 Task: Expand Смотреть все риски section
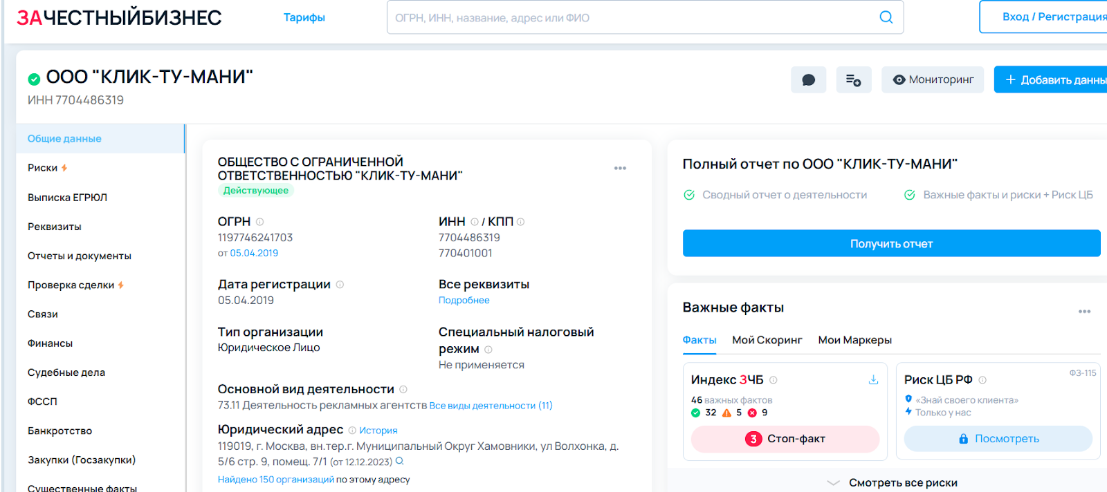[902, 482]
